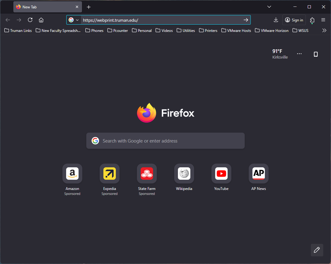
Task: Click the mobile device icon near weather
Action: coord(315,54)
